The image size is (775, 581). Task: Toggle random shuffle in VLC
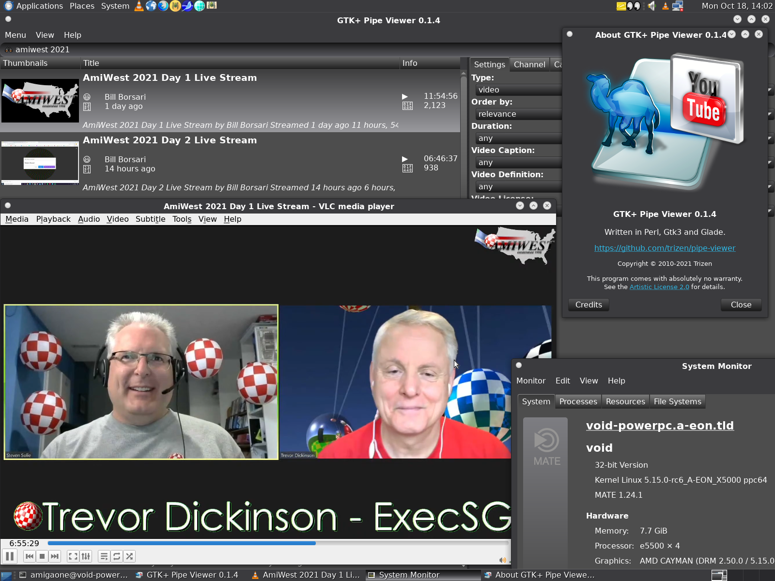[129, 556]
